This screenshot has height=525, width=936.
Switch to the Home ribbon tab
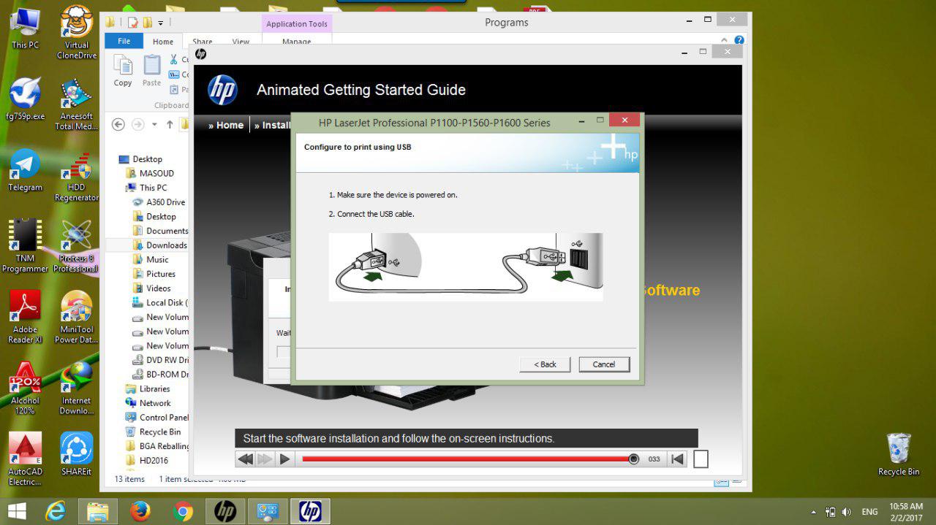[162, 42]
